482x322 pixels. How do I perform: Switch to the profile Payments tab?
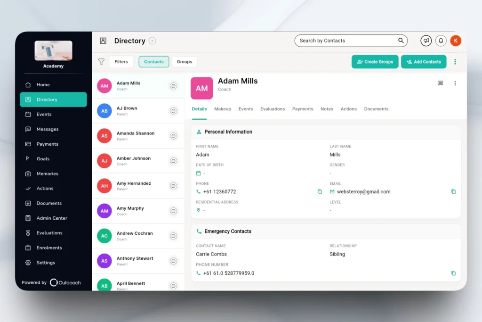303,109
